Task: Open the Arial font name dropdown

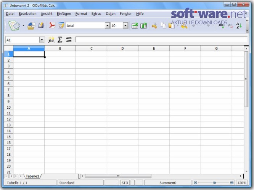Action: [x=107, y=25]
